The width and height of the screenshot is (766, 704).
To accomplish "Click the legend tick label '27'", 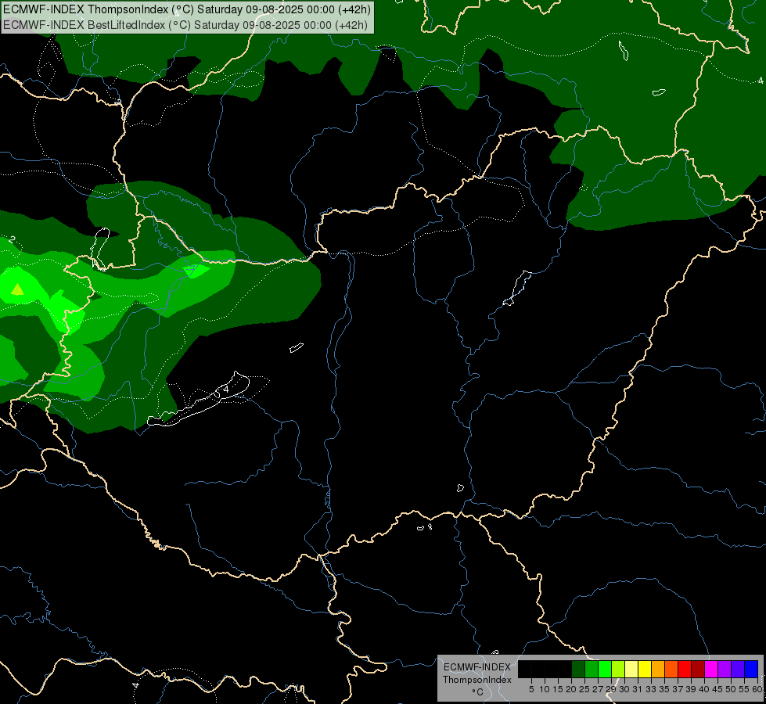I will click(x=598, y=689).
